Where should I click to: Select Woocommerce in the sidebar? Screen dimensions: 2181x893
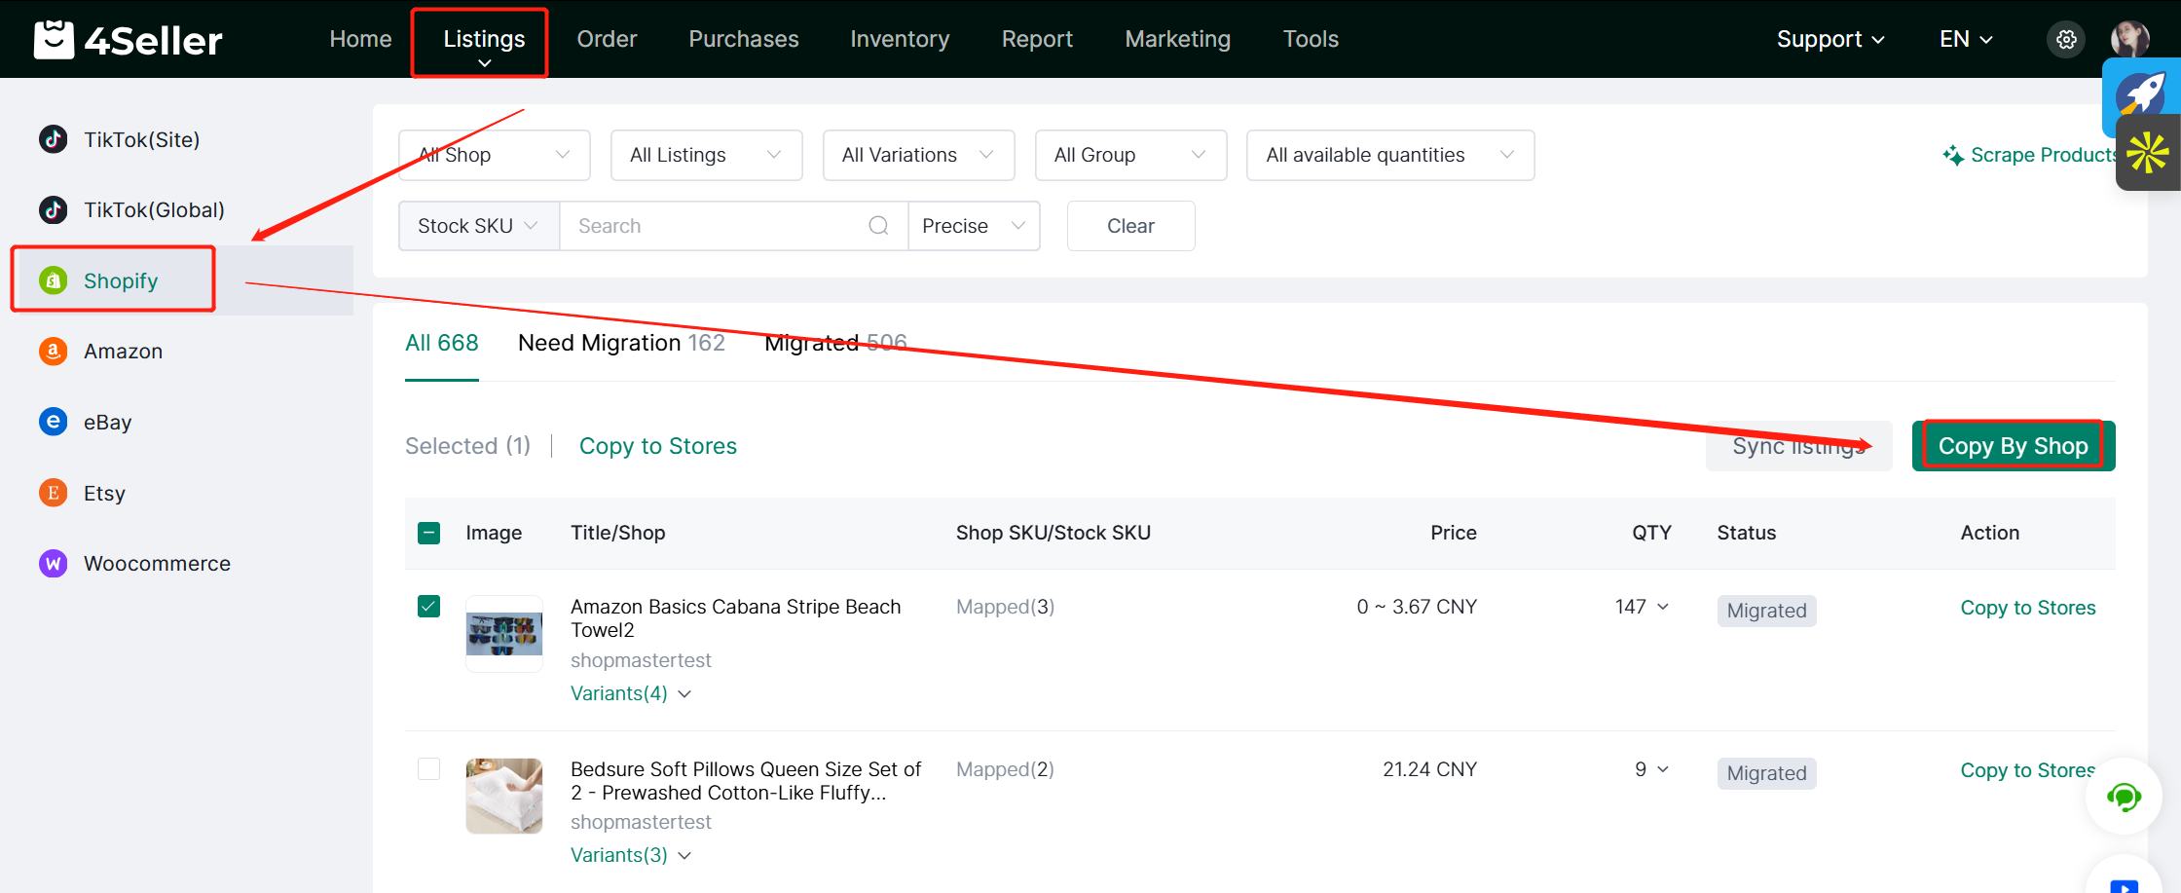157,563
